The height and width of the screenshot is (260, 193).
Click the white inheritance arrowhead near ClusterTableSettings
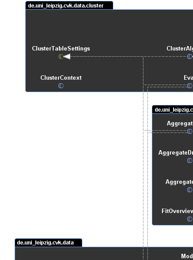click(67, 57)
